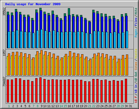Select day 18 on the x-axis
Screen dimensions: 139x109
coord(77,106)
